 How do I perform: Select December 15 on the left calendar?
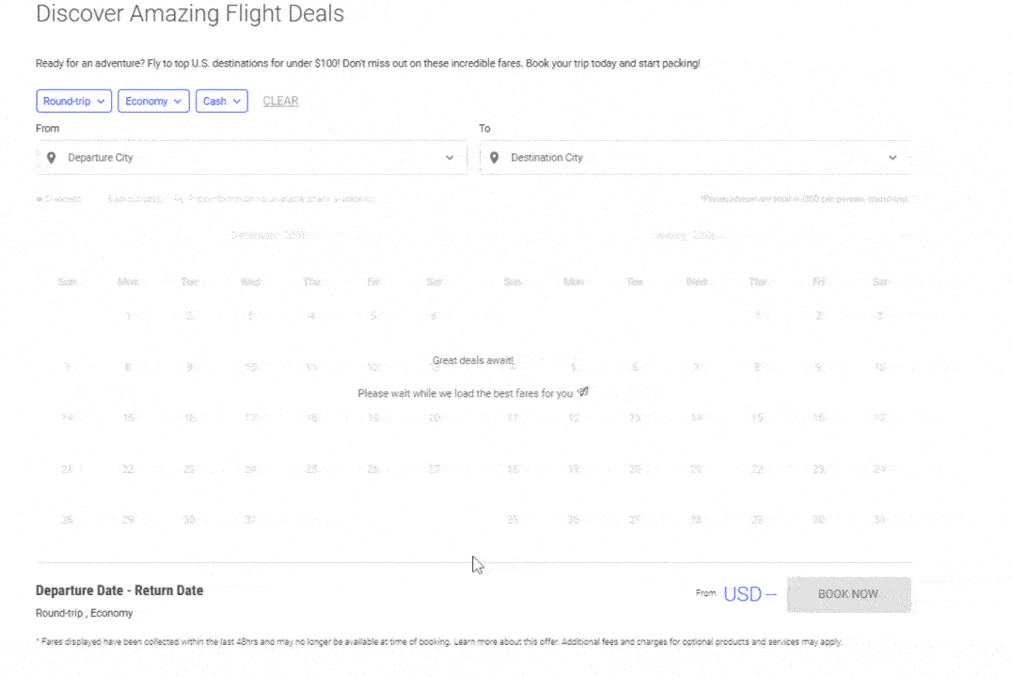127,417
